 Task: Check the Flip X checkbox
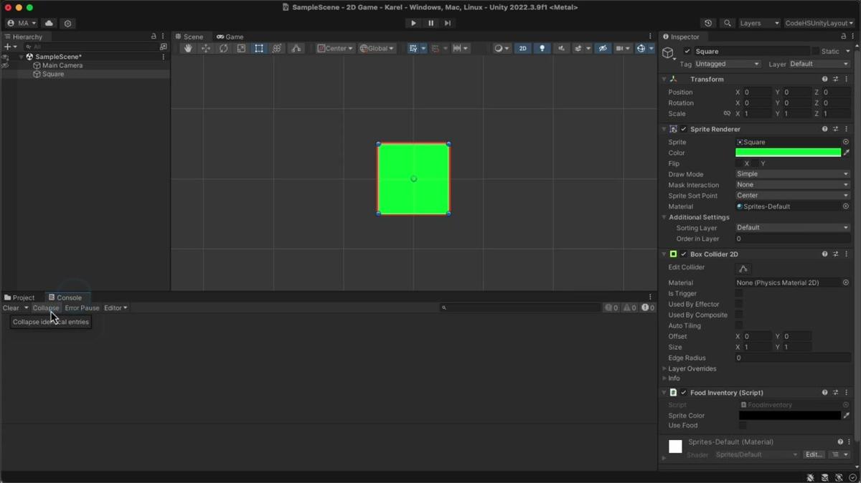click(739, 163)
